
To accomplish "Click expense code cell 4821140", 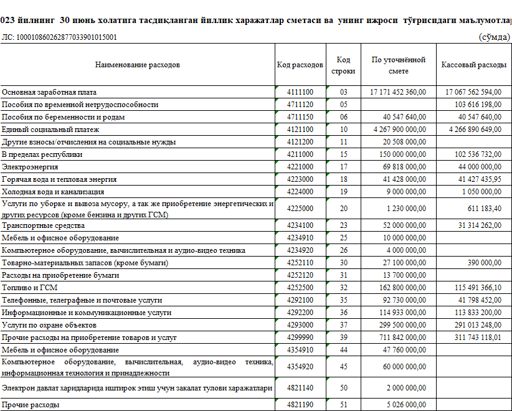I will pyautogui.click(x=300, y=389).
